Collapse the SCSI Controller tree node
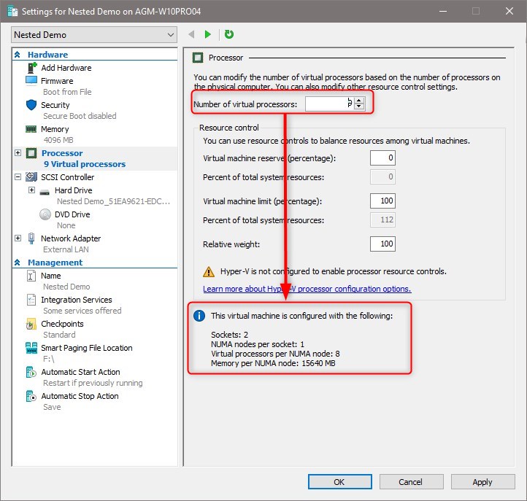Image resolution: width=527 pixels, height=501 pixels. (x=18, y=176)
